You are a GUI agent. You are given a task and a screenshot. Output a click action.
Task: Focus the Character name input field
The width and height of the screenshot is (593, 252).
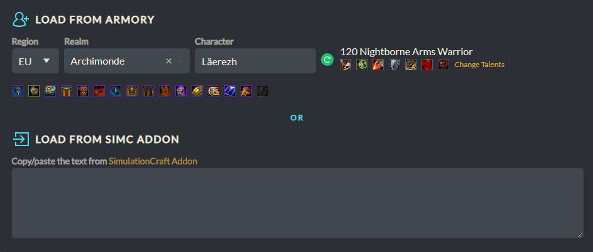point(255,61)
